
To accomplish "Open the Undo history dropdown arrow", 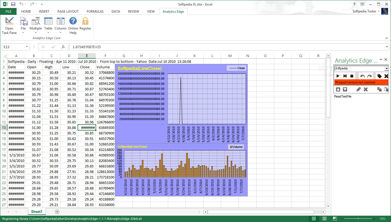I will (x=26, y=4).
